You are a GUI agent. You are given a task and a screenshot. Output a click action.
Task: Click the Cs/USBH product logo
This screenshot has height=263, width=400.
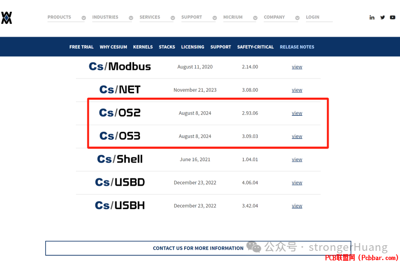(x=120, y=206)
